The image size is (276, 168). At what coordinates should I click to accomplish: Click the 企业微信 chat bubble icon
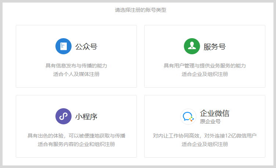[x=188, y=117]
